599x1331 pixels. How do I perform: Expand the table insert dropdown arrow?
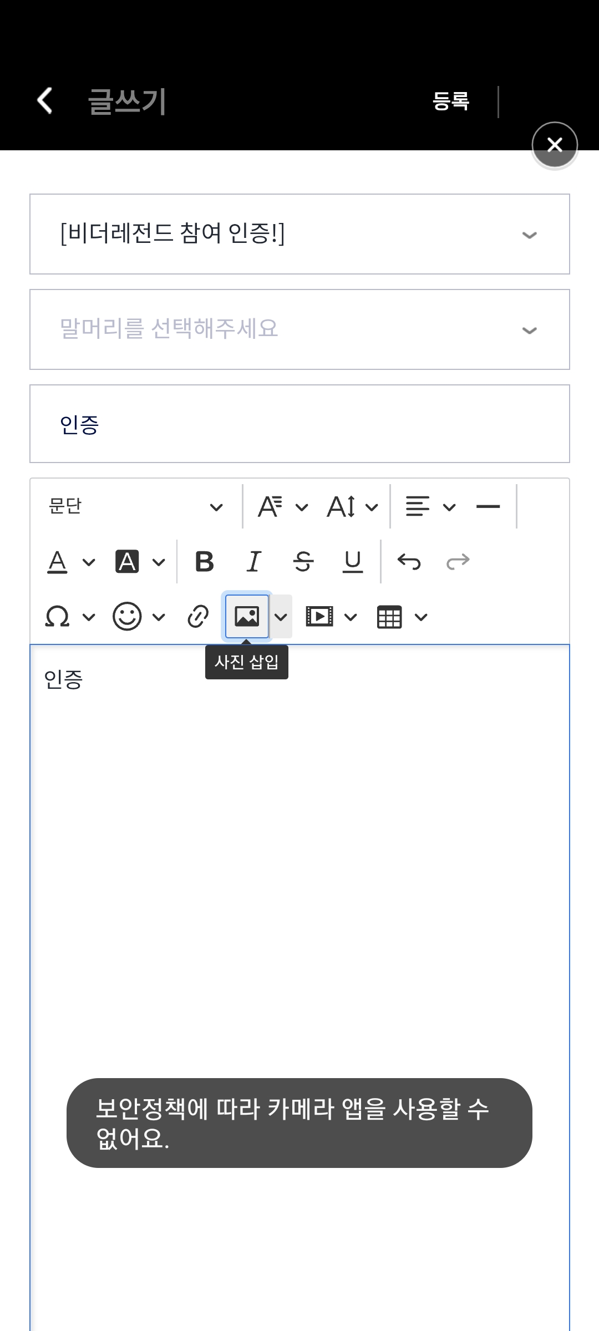pos(422,617)
